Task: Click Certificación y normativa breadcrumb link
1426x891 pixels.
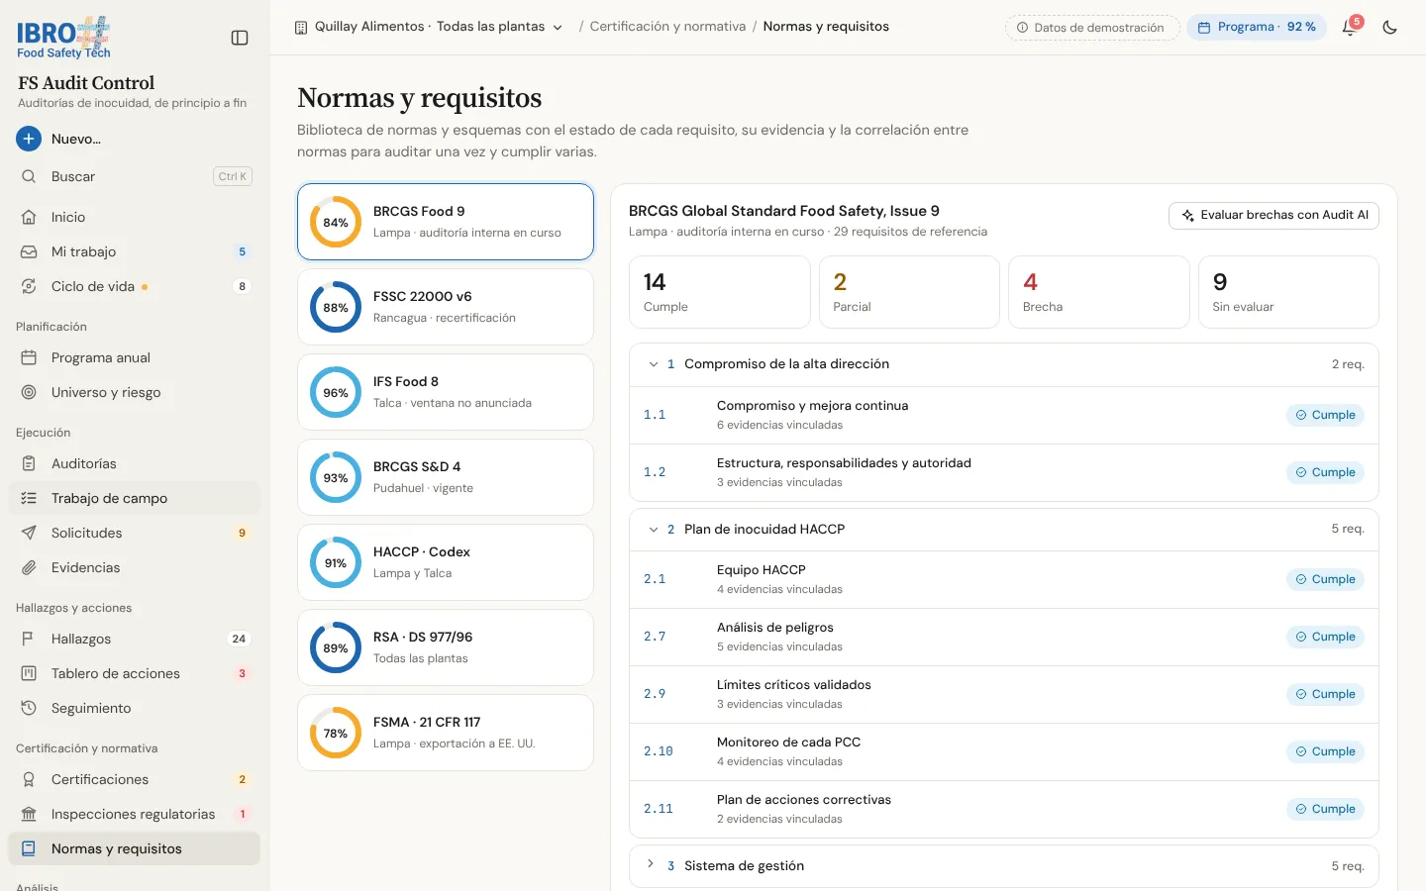Action: pyautogui.click(x=667, y=27)
